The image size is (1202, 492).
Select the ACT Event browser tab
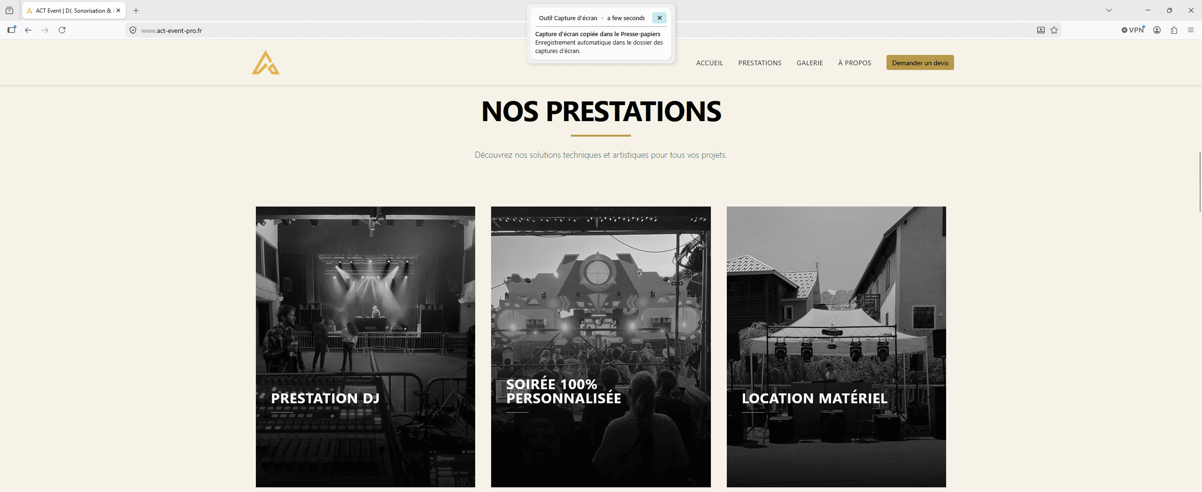[74, 10]
